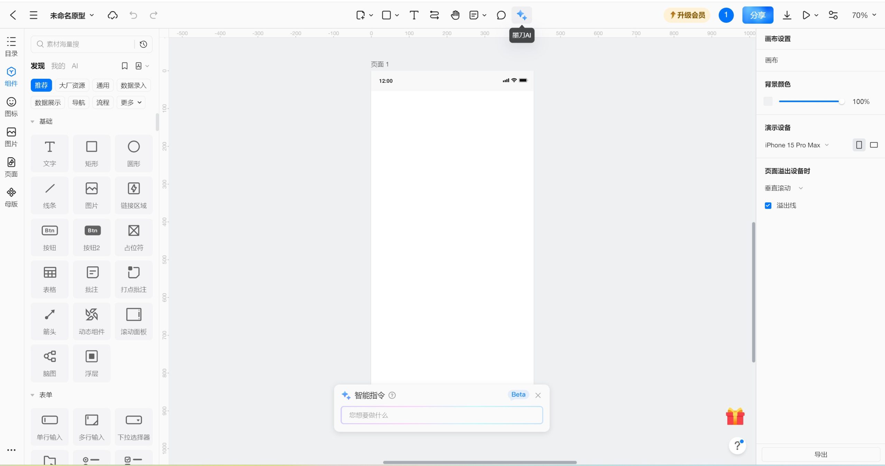The height and width of the screenshot is (466, 885).
Task: Click the search history clock icon
Action: [143, 44]
